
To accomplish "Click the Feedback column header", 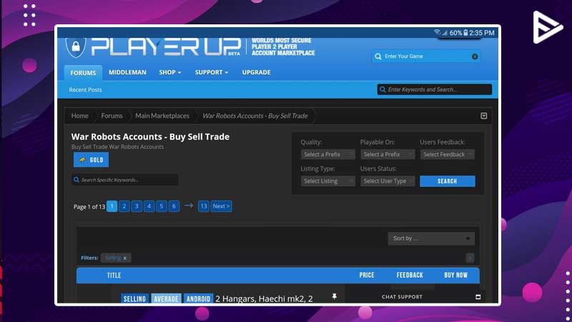I will coord(410,275).
